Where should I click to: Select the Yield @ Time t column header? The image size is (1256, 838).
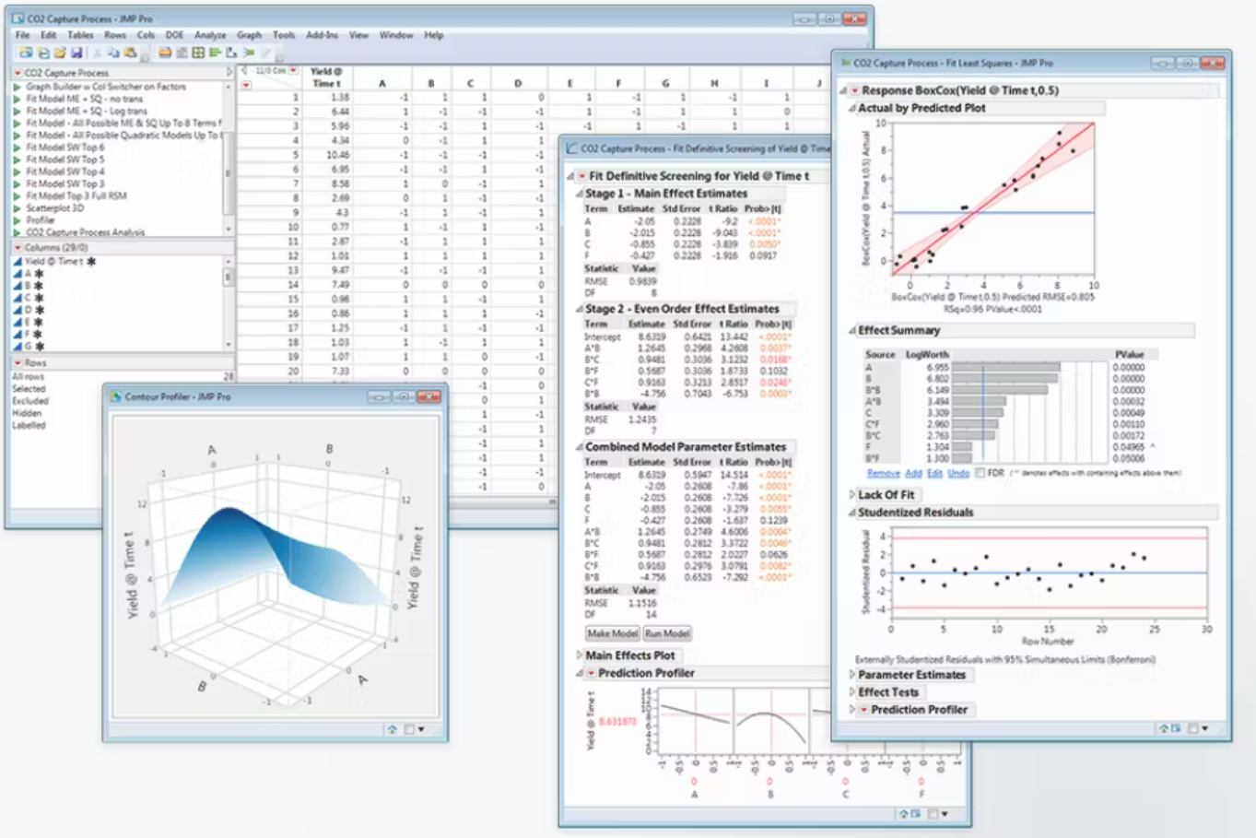click(x=326, y=77)
